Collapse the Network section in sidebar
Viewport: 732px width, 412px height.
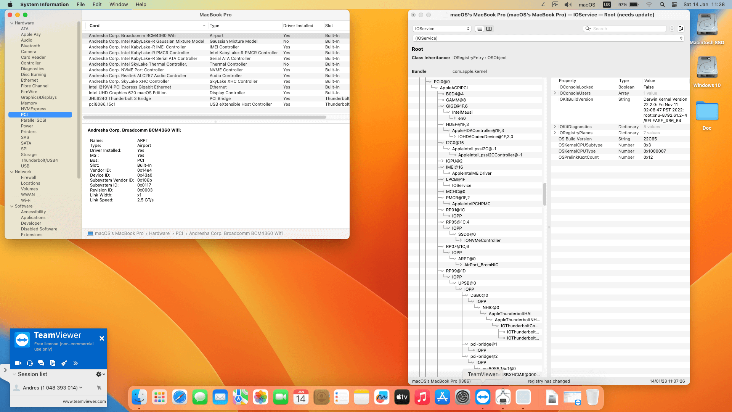tap(12, 172)
